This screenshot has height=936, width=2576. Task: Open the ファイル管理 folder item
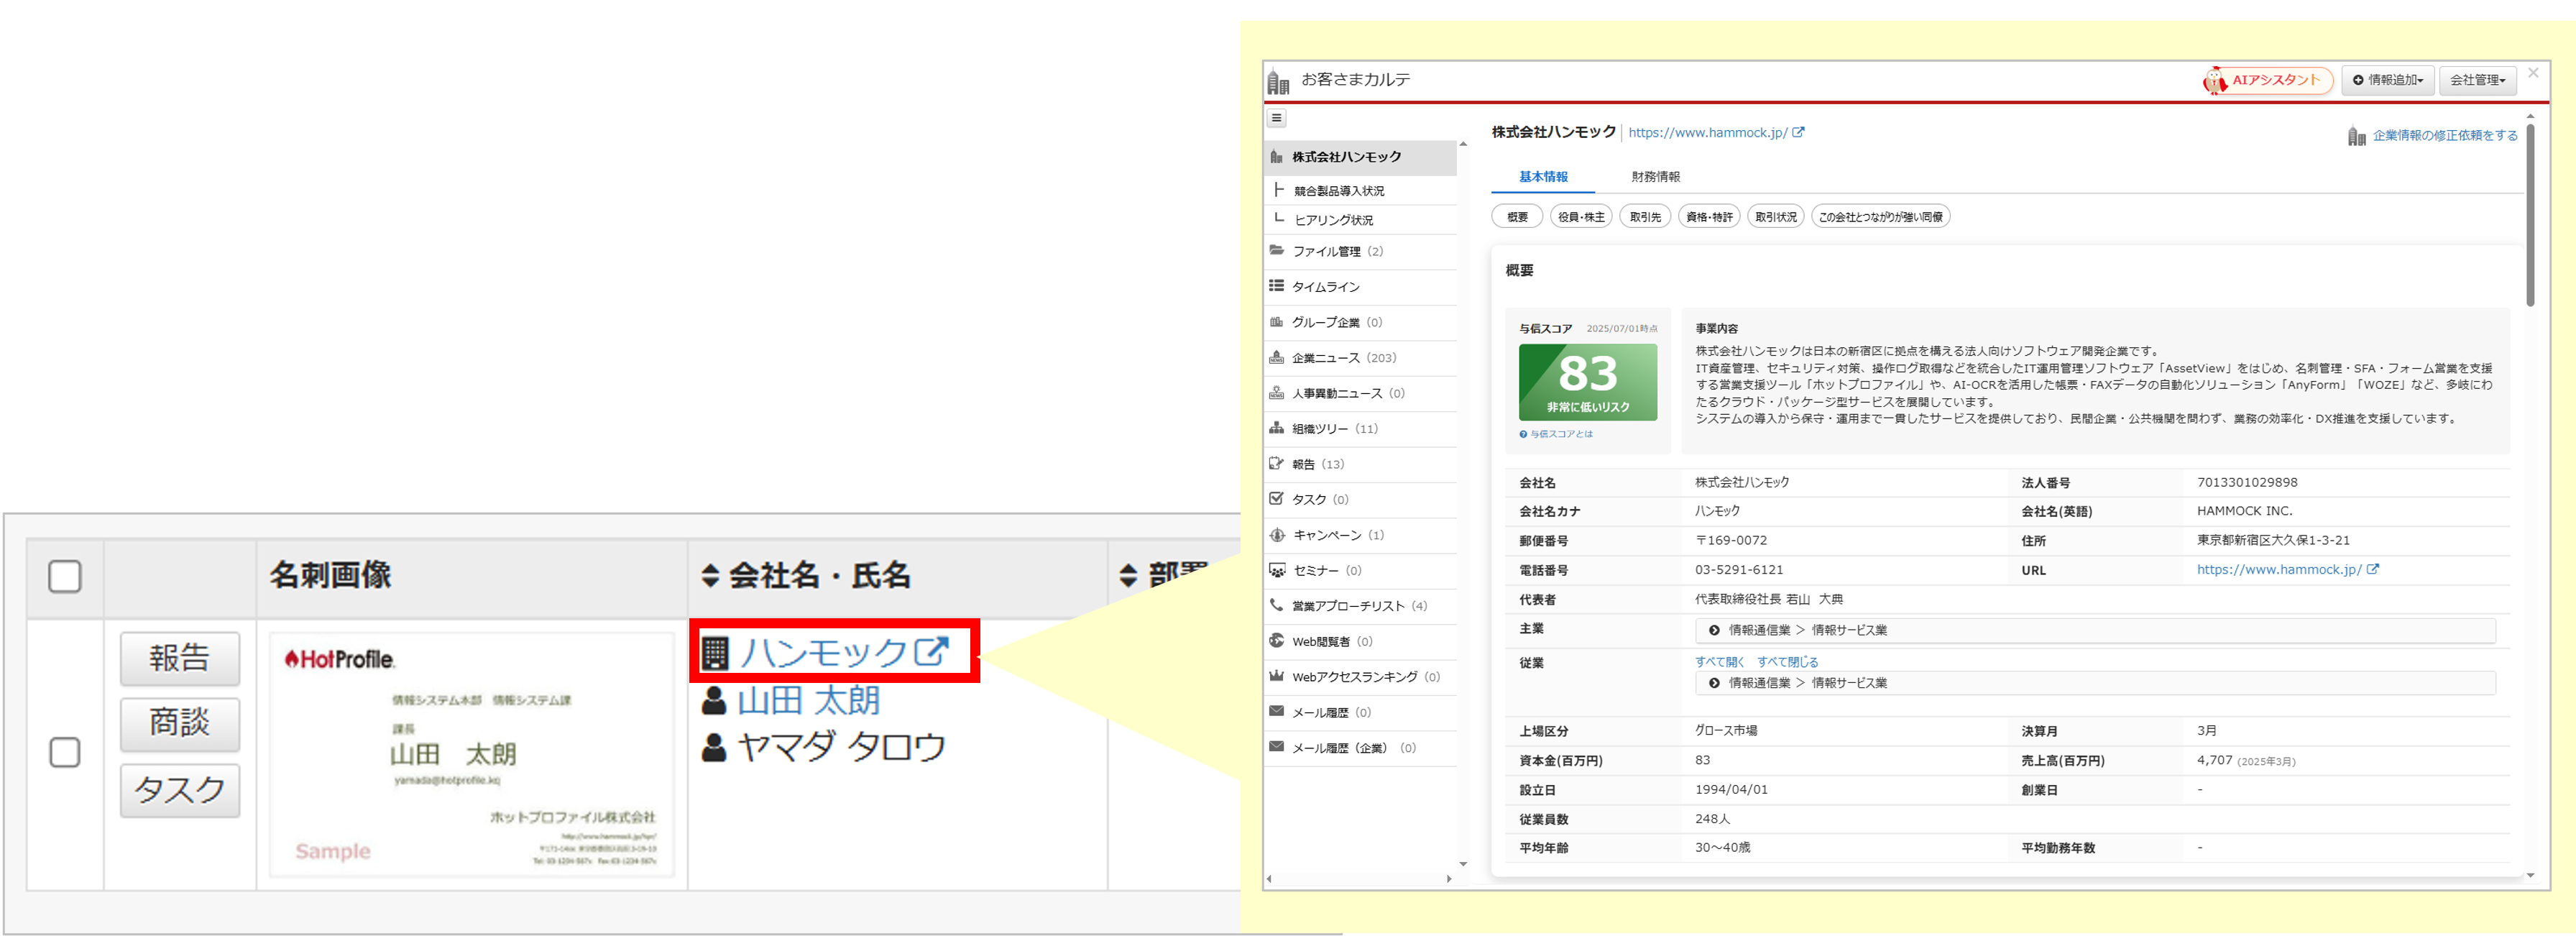1325,251
